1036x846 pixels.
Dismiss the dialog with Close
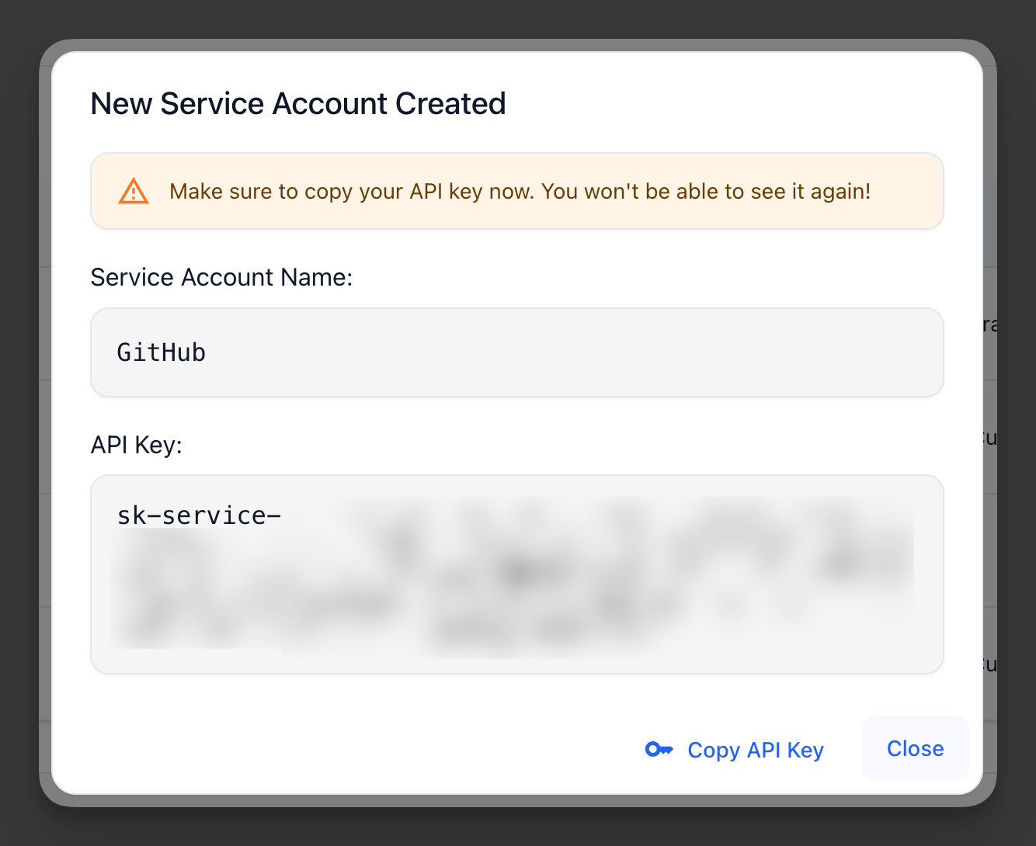coord(915,748)
